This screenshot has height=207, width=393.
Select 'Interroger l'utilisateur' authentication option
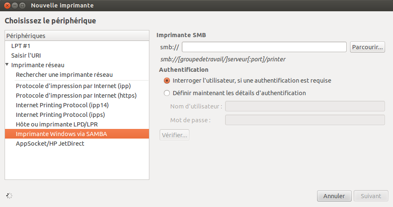[x=167, y=81]
